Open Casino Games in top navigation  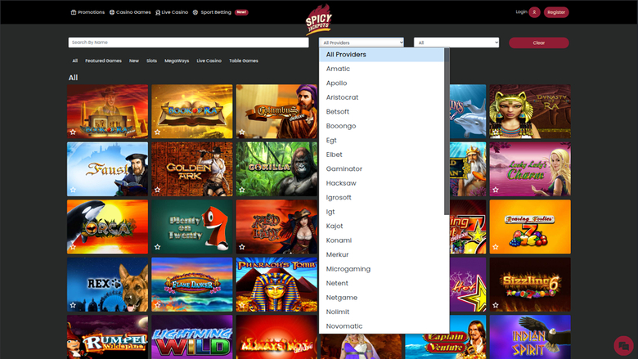[130, 12]
